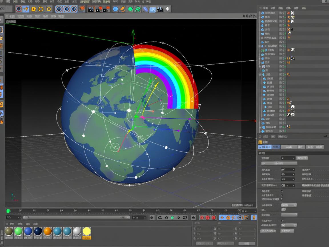
Task: Toggle the second small checkbox in attributes panel
Action: tap(282, 195)
